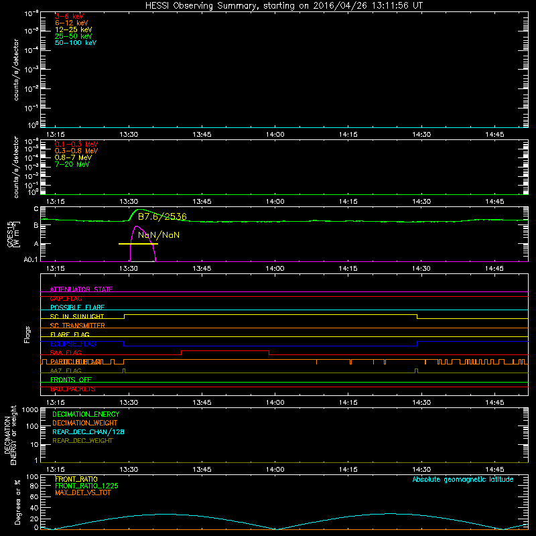
Task: Click the FRONT_RATIO legend entry
Action: point(76,479)
